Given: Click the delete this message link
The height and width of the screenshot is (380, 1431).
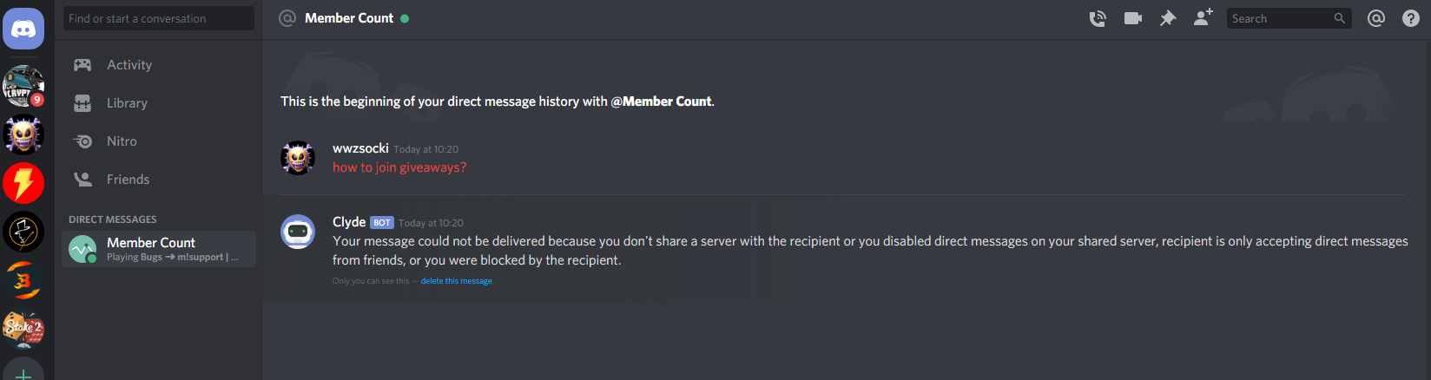Looking at the screenshot, I should 457,281.
